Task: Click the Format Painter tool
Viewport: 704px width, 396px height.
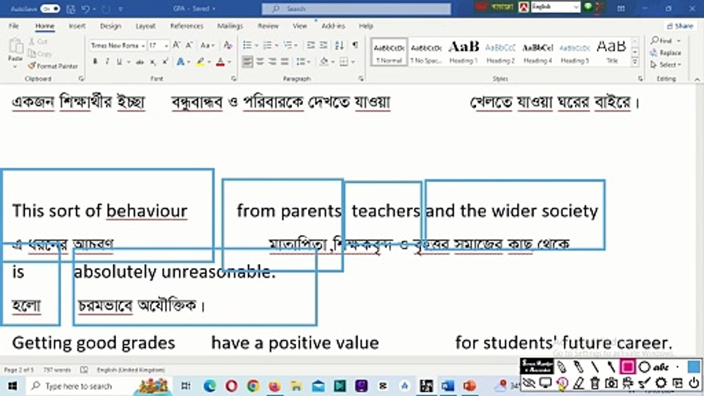Action: [53, 66]
